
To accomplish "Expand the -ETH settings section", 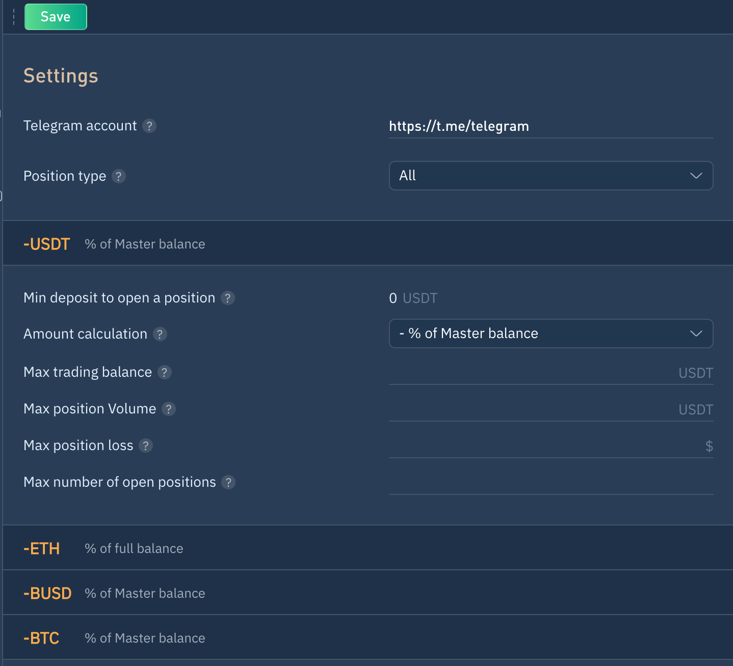I will click(42, 548).
